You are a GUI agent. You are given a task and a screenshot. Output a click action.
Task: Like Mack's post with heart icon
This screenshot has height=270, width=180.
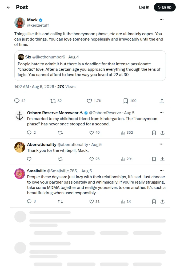click(x=89, y=101)
